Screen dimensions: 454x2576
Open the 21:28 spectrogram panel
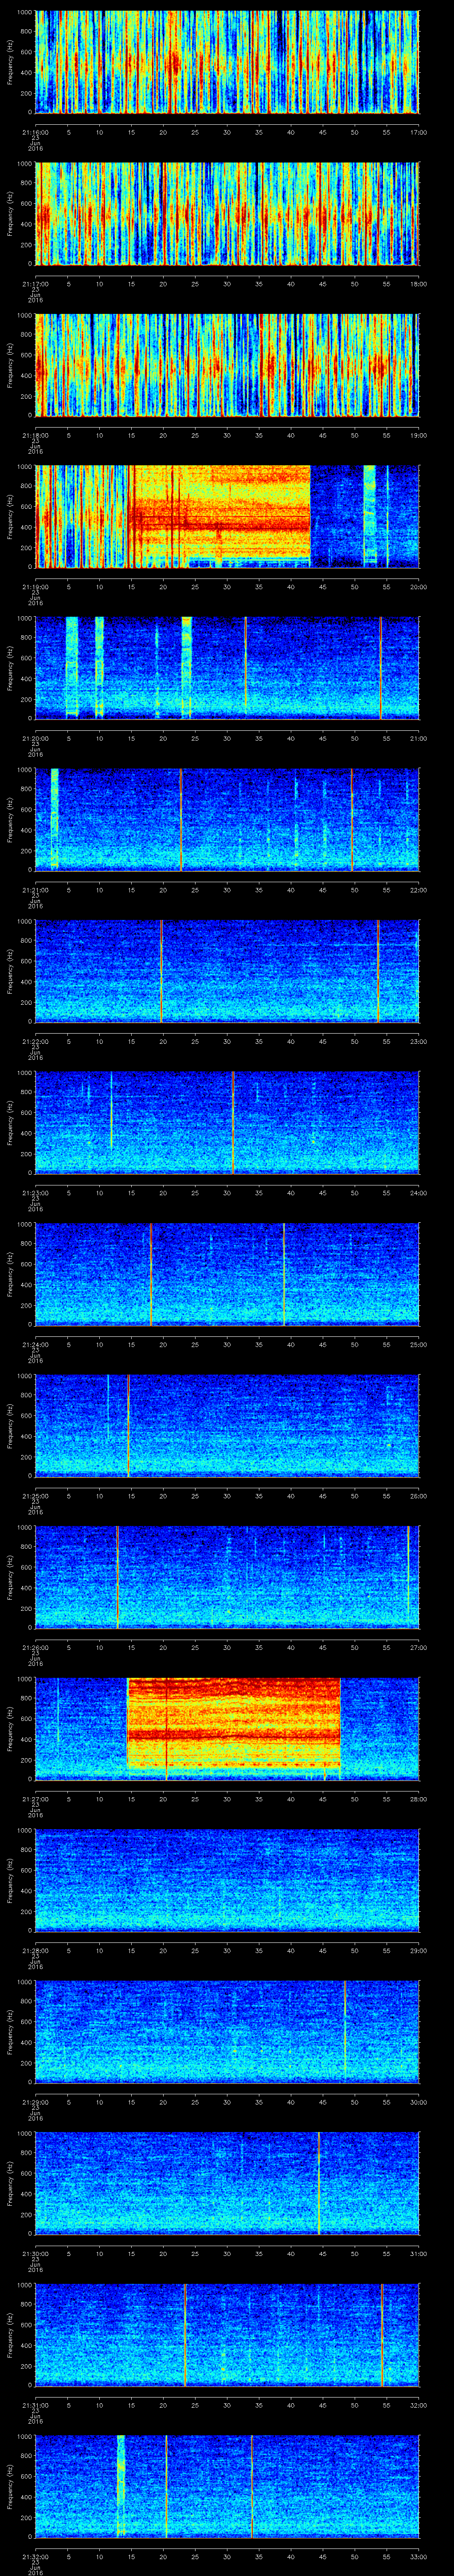(x=227, y=1879)
